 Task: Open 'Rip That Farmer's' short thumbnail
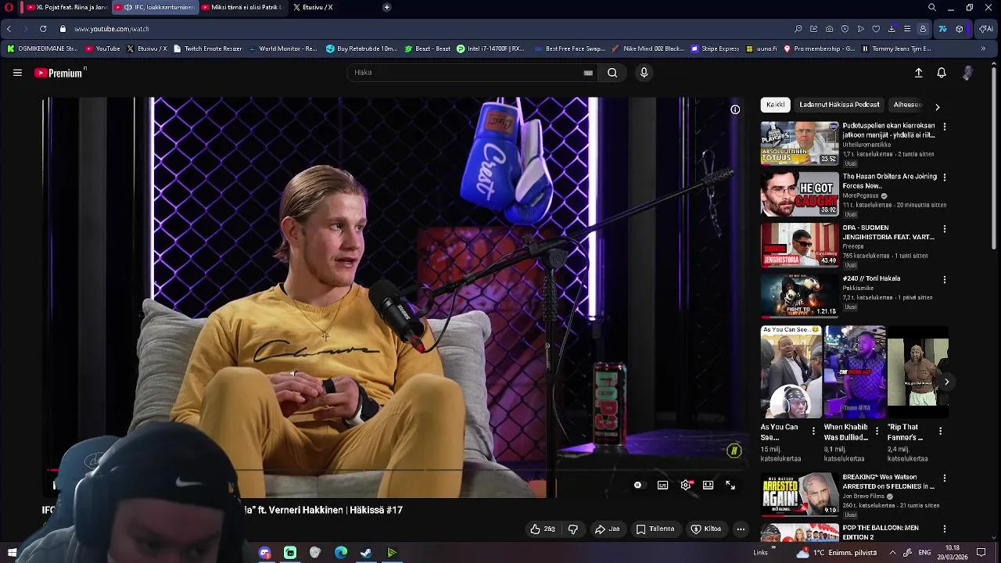918,372
